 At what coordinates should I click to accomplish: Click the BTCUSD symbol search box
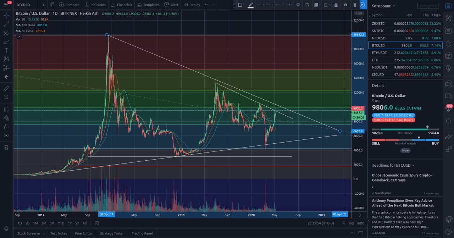coord(25,5)
